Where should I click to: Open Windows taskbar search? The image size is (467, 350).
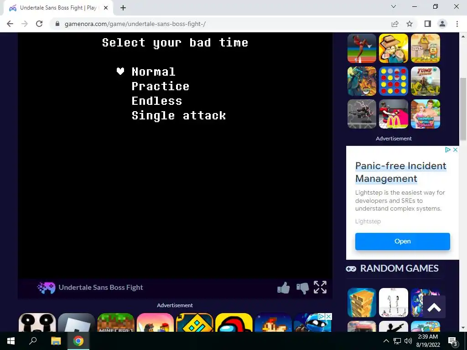[x=33, y=341]
